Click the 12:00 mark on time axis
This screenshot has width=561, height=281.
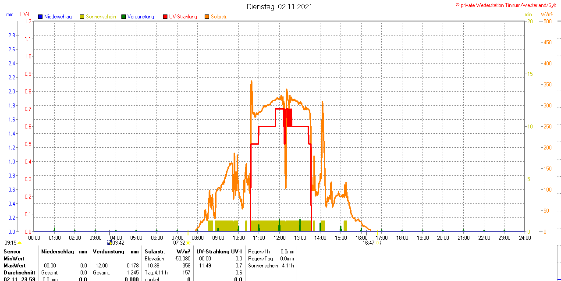click(x=279, y=238)
